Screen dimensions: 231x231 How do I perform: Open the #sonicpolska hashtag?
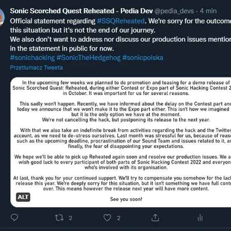point(143,58)
